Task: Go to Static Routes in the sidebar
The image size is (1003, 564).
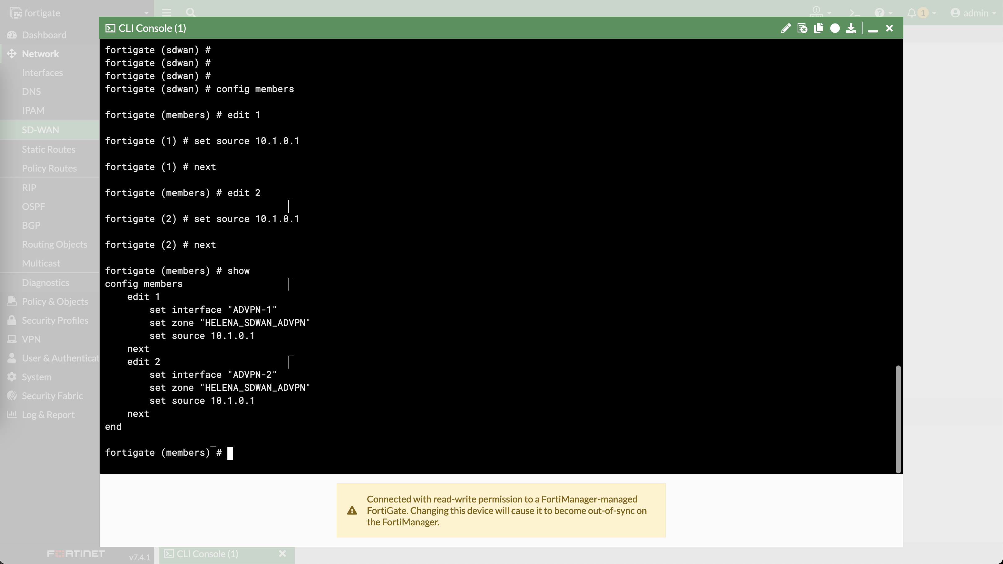Action: point(49,149)
